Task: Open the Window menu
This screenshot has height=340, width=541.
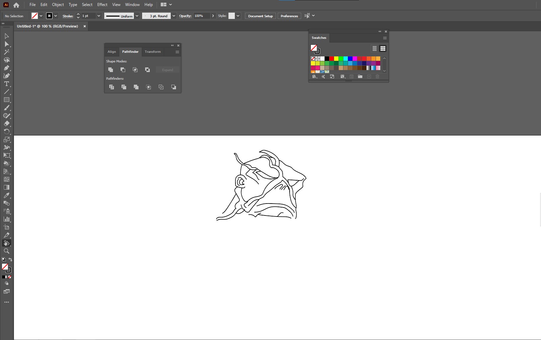Action: coord(132,5)
